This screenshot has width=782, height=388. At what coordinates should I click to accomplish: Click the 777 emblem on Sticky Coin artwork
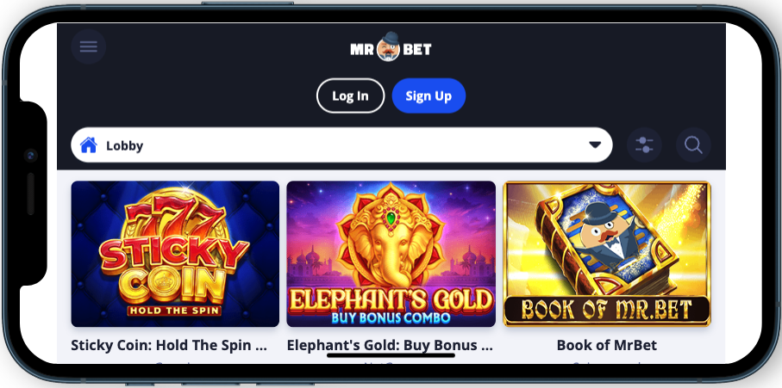[x=176, y=219]
